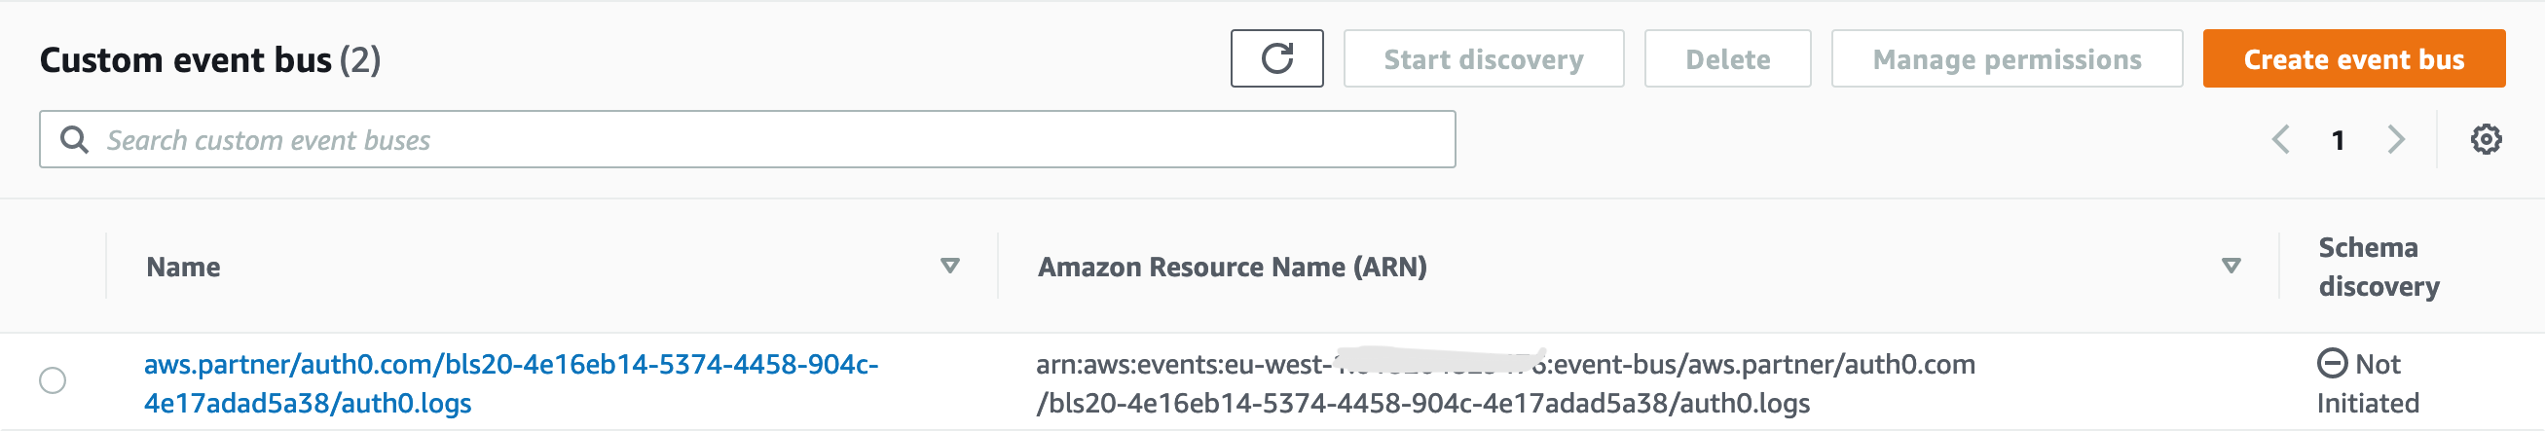The image size is (2545, 431).
Task: Open table preferences gear icon
Action: (x=2486, y=140)
